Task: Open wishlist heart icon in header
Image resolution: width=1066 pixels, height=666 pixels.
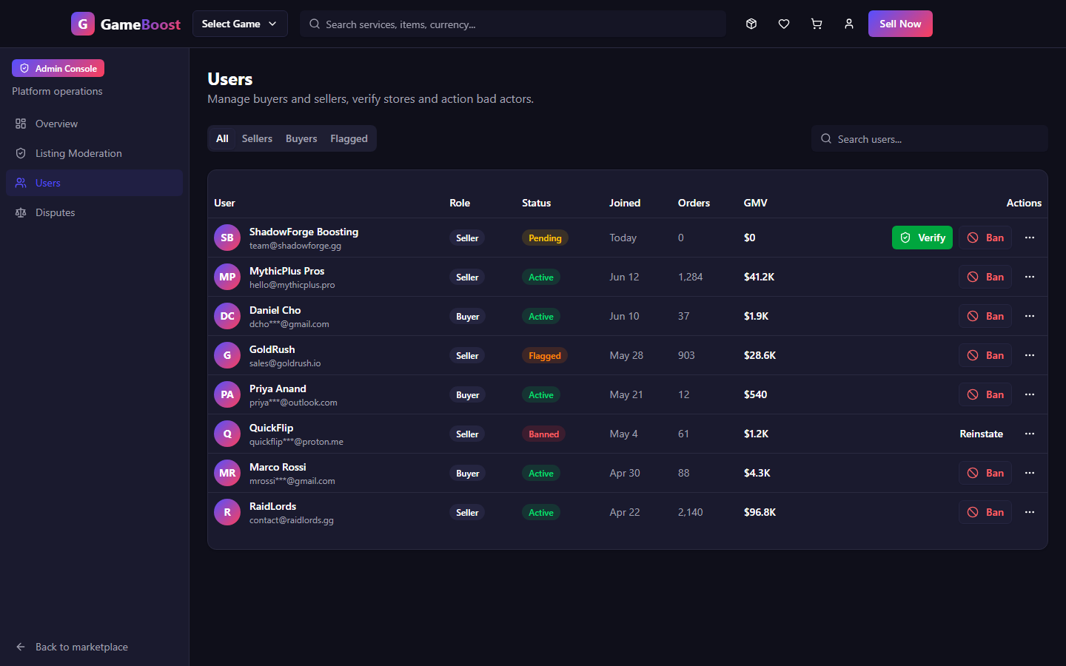Action: pyautogui.click(x=784, y=24)
